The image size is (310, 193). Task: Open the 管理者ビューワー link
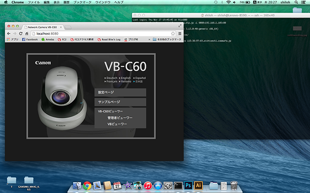120,118
